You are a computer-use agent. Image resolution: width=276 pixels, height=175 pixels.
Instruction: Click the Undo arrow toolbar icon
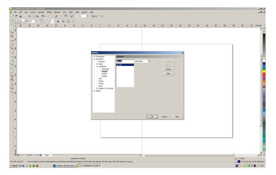tap(43, 16)
